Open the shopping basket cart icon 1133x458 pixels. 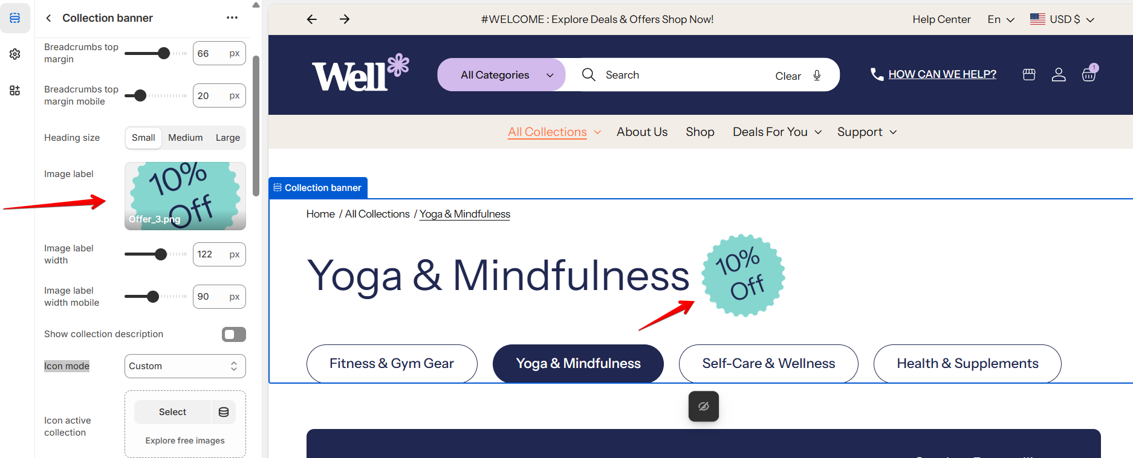click(1089, 74)
